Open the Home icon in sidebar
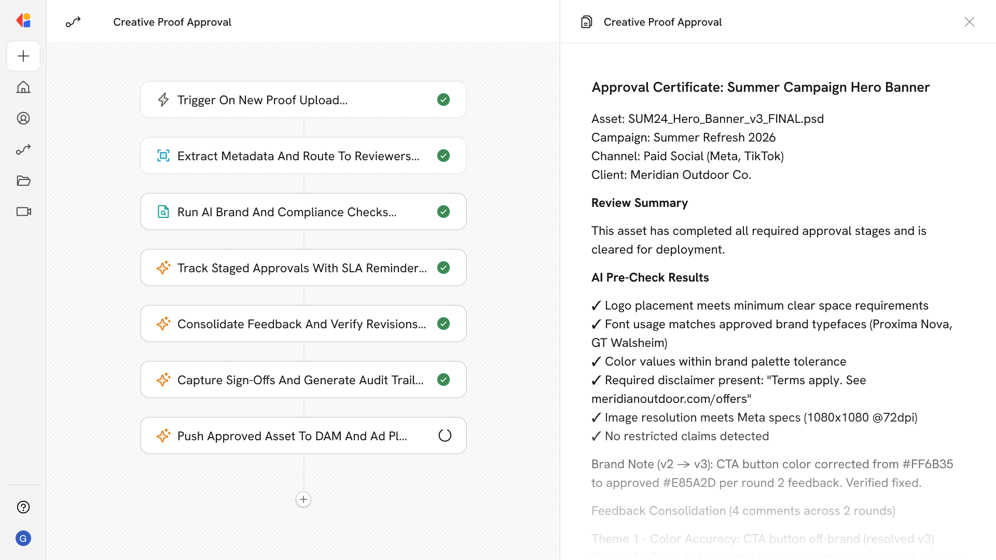The height and width of the screenshot is (560, 996). (x=23, y=87)
